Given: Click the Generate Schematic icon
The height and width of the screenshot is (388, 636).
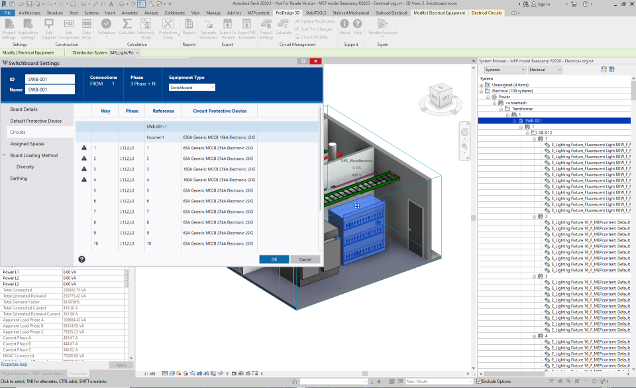Looking at the screenshot, I should click(208, 25).
